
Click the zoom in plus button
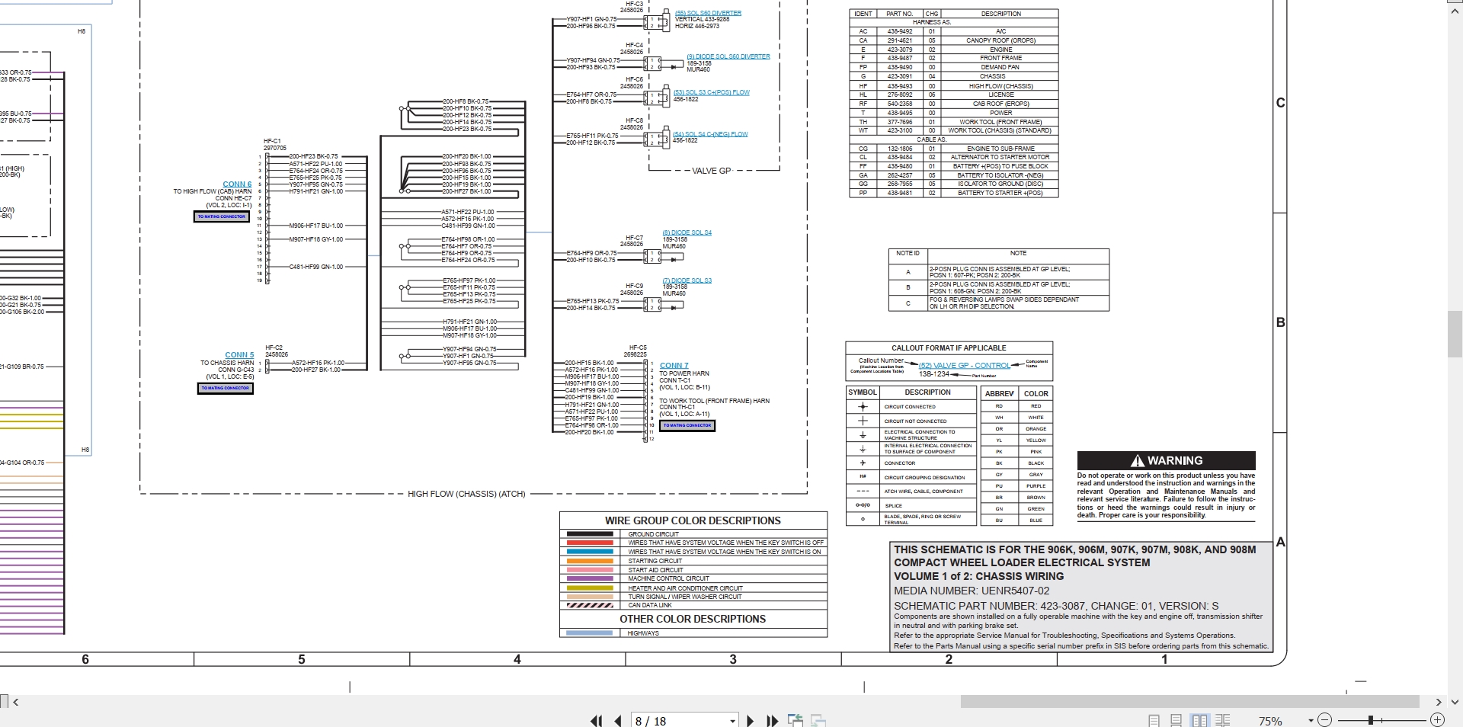[x=1437, y=720]
